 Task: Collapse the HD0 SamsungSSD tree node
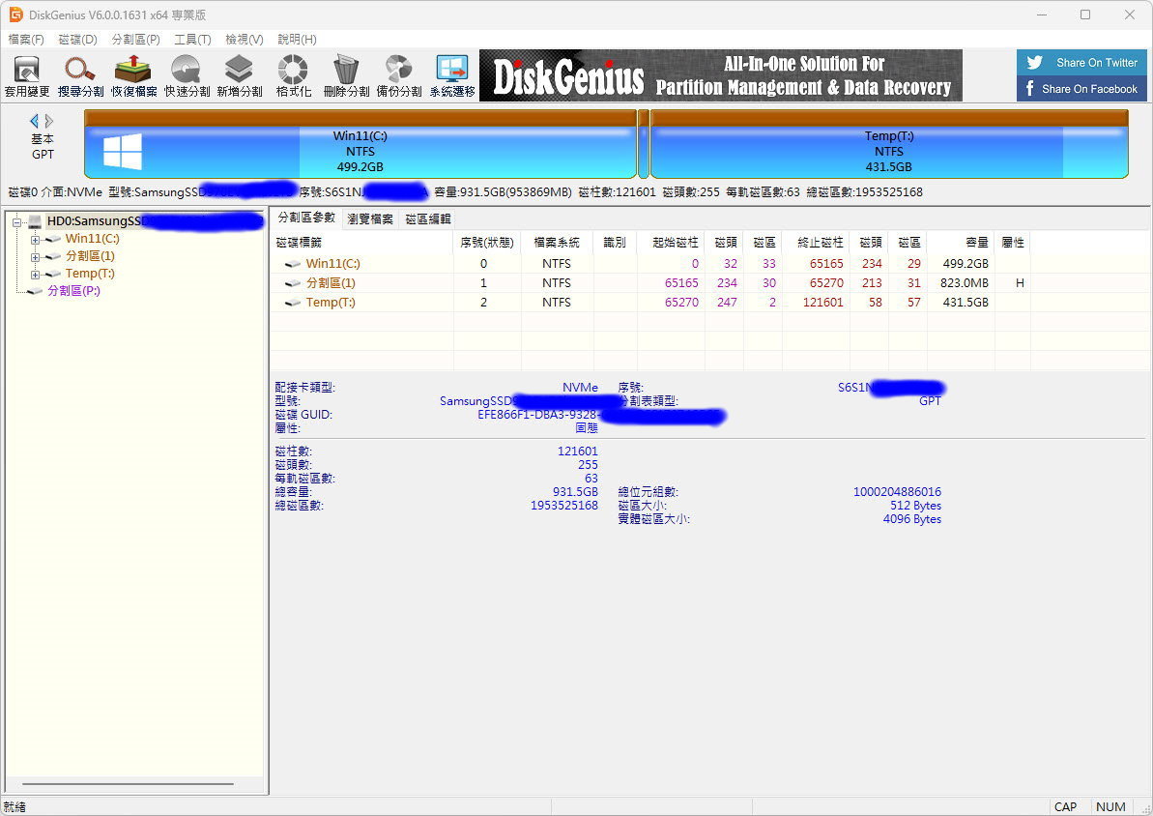pyautogui.click(x=16, y=221)
